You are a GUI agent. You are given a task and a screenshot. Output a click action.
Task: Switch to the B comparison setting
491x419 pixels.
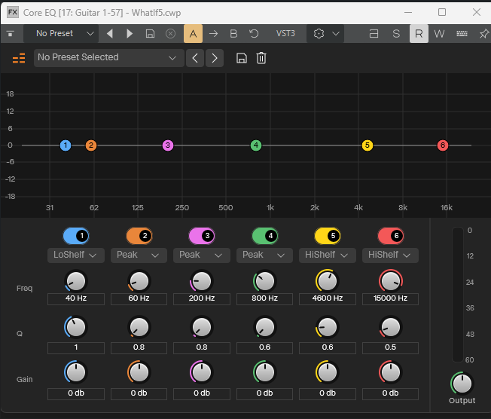click(233, 33)
